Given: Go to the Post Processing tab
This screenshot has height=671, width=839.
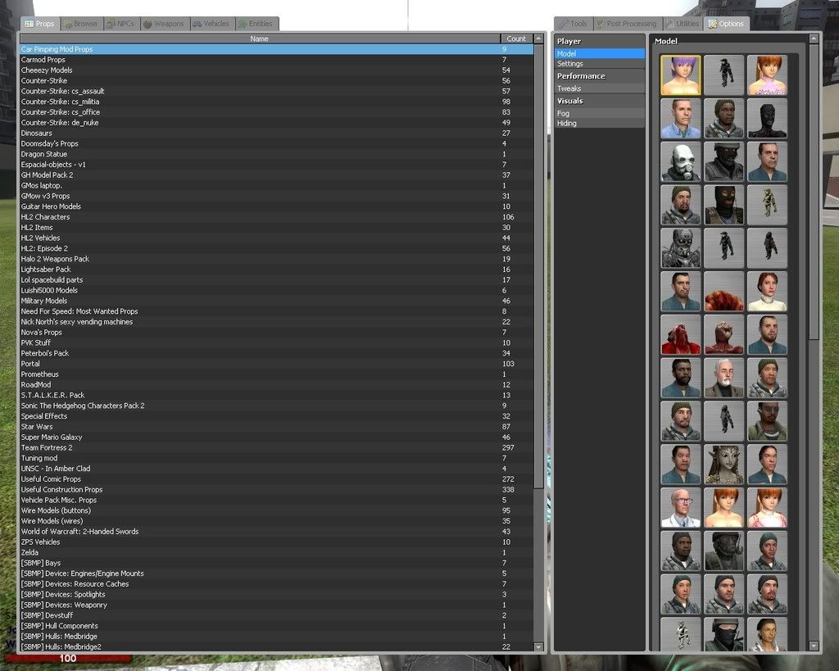Looking at the screenshot, I should (x=627, y=24).
